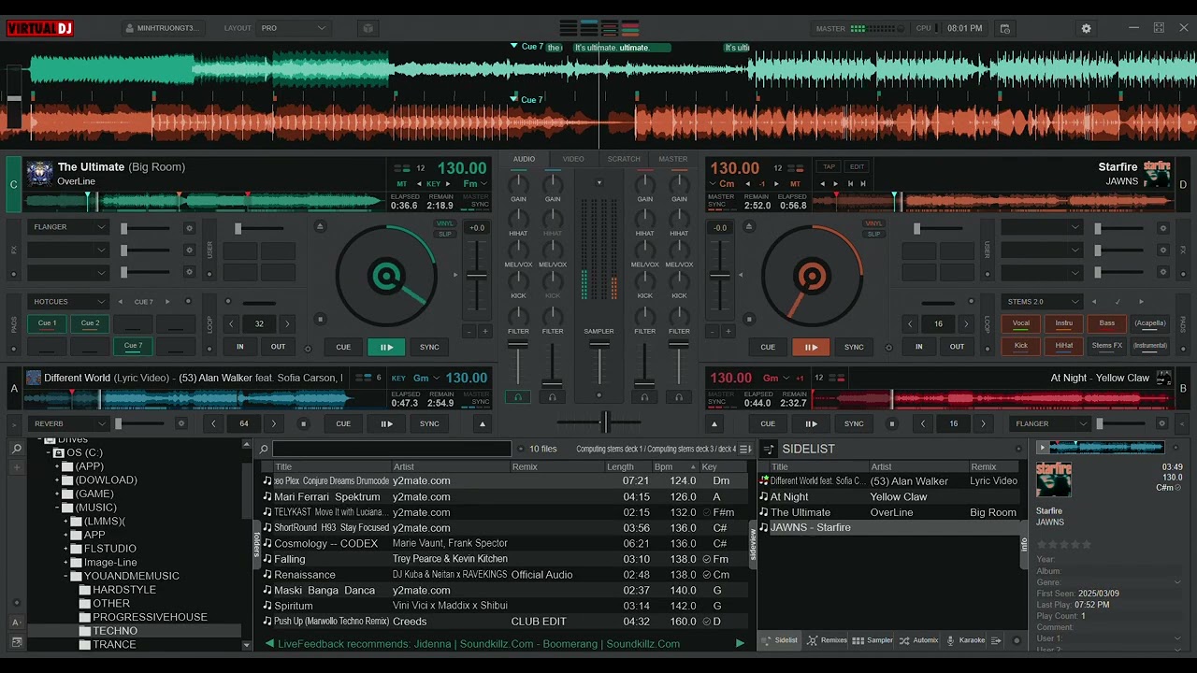Toggle VINYL mode on deck C
Screen dimensions: 1197x673
pos(445,223)
